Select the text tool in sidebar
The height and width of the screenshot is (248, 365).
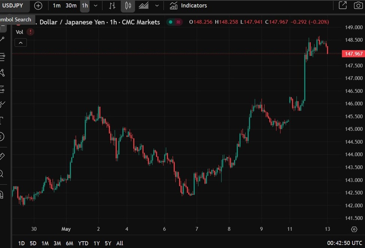click(x=2, y=120)
